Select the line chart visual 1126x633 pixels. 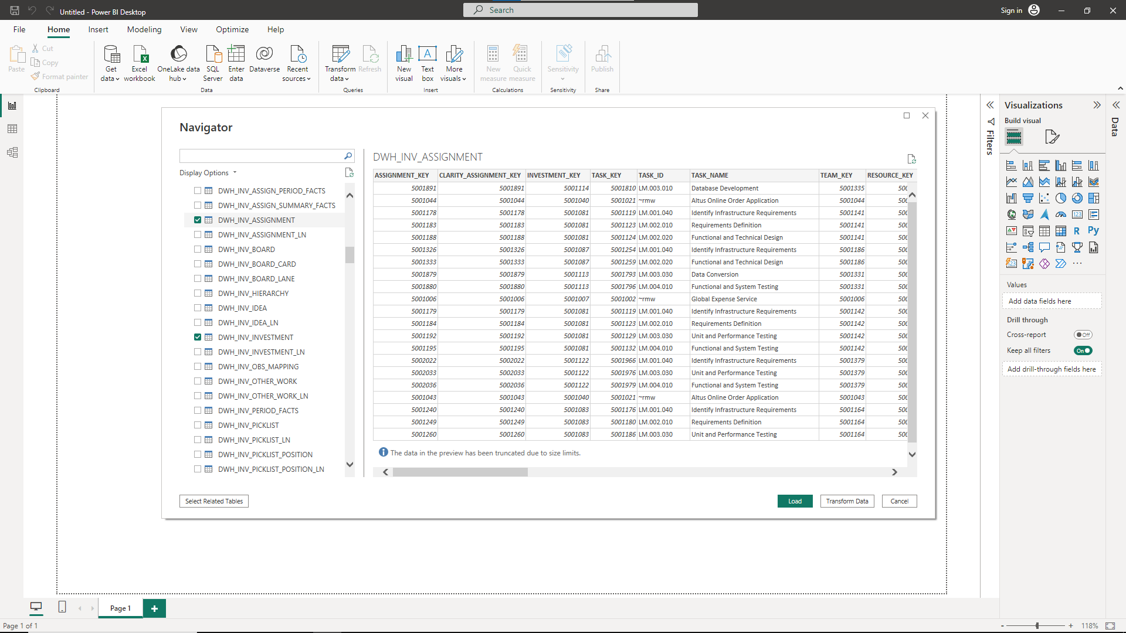[x=1012, y=182]
